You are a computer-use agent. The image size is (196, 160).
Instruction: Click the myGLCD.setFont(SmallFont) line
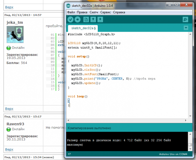[95, 74]
